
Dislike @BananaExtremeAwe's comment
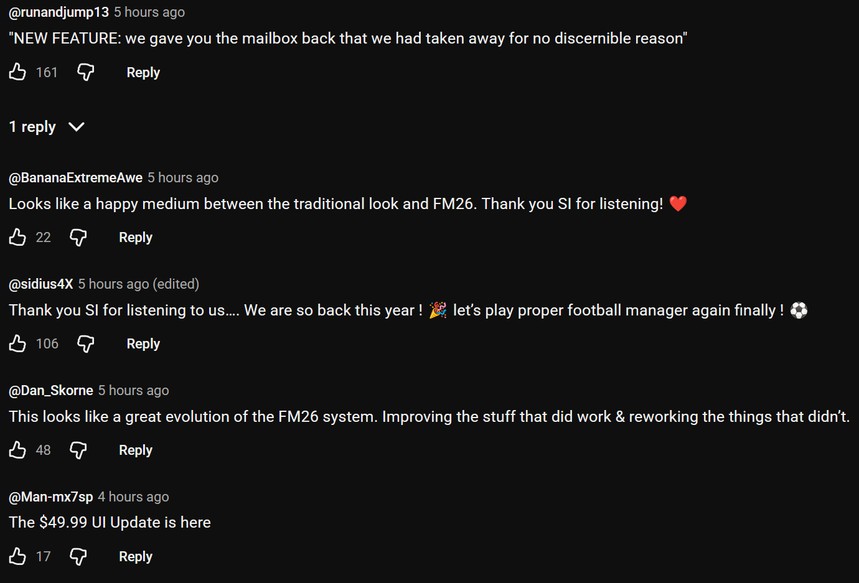click(78, 237)
